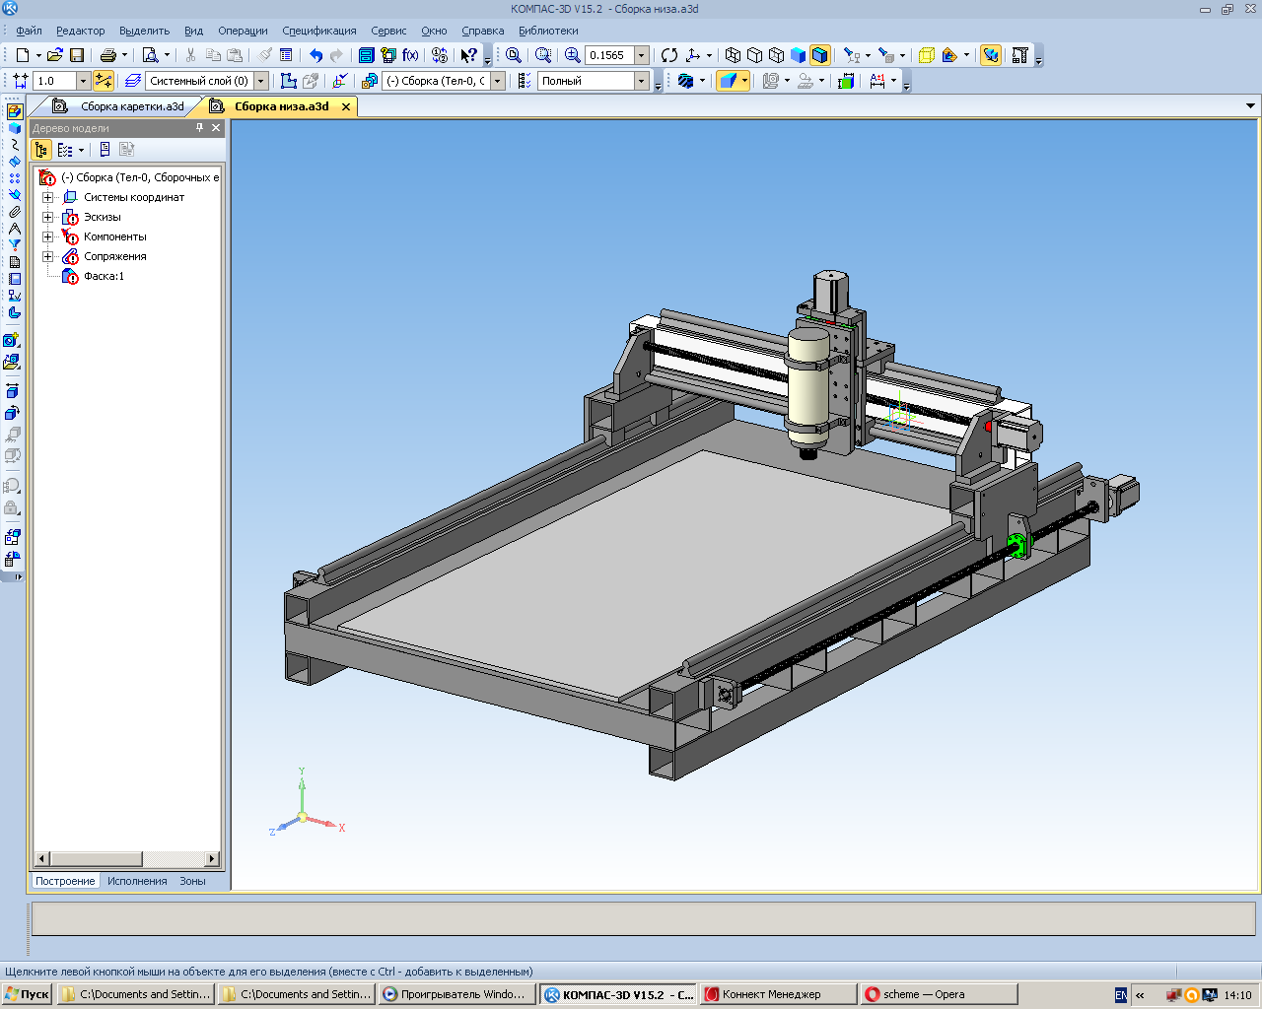Switch to the Сборка каретки.a3d tab
This screenshot has height=1009, width=1262.
coord(131,106)
